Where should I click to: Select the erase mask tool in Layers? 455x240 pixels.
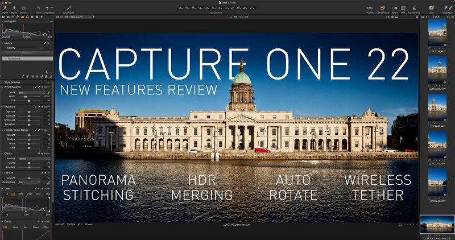(x=51, y=77)
